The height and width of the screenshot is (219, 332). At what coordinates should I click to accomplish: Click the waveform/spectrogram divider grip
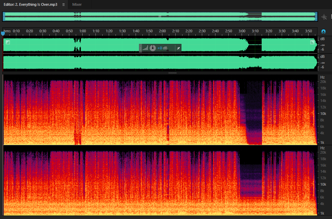(x=172, y=73)
